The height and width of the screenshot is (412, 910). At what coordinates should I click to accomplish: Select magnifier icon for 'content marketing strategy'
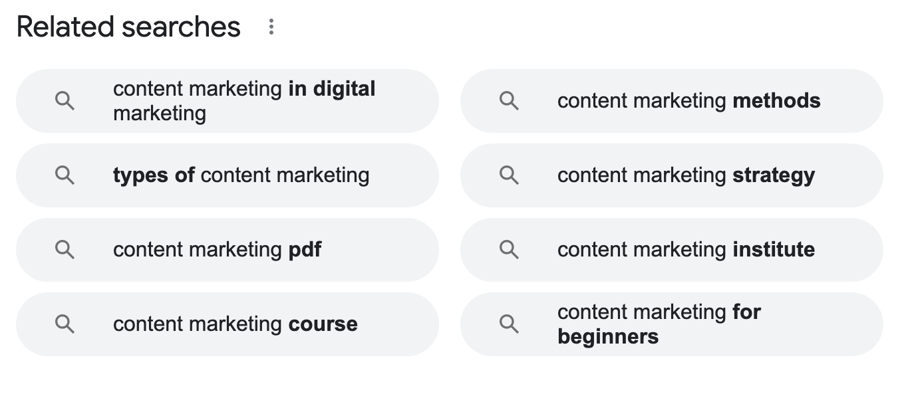pyautogui.click(x=509, y=175)
